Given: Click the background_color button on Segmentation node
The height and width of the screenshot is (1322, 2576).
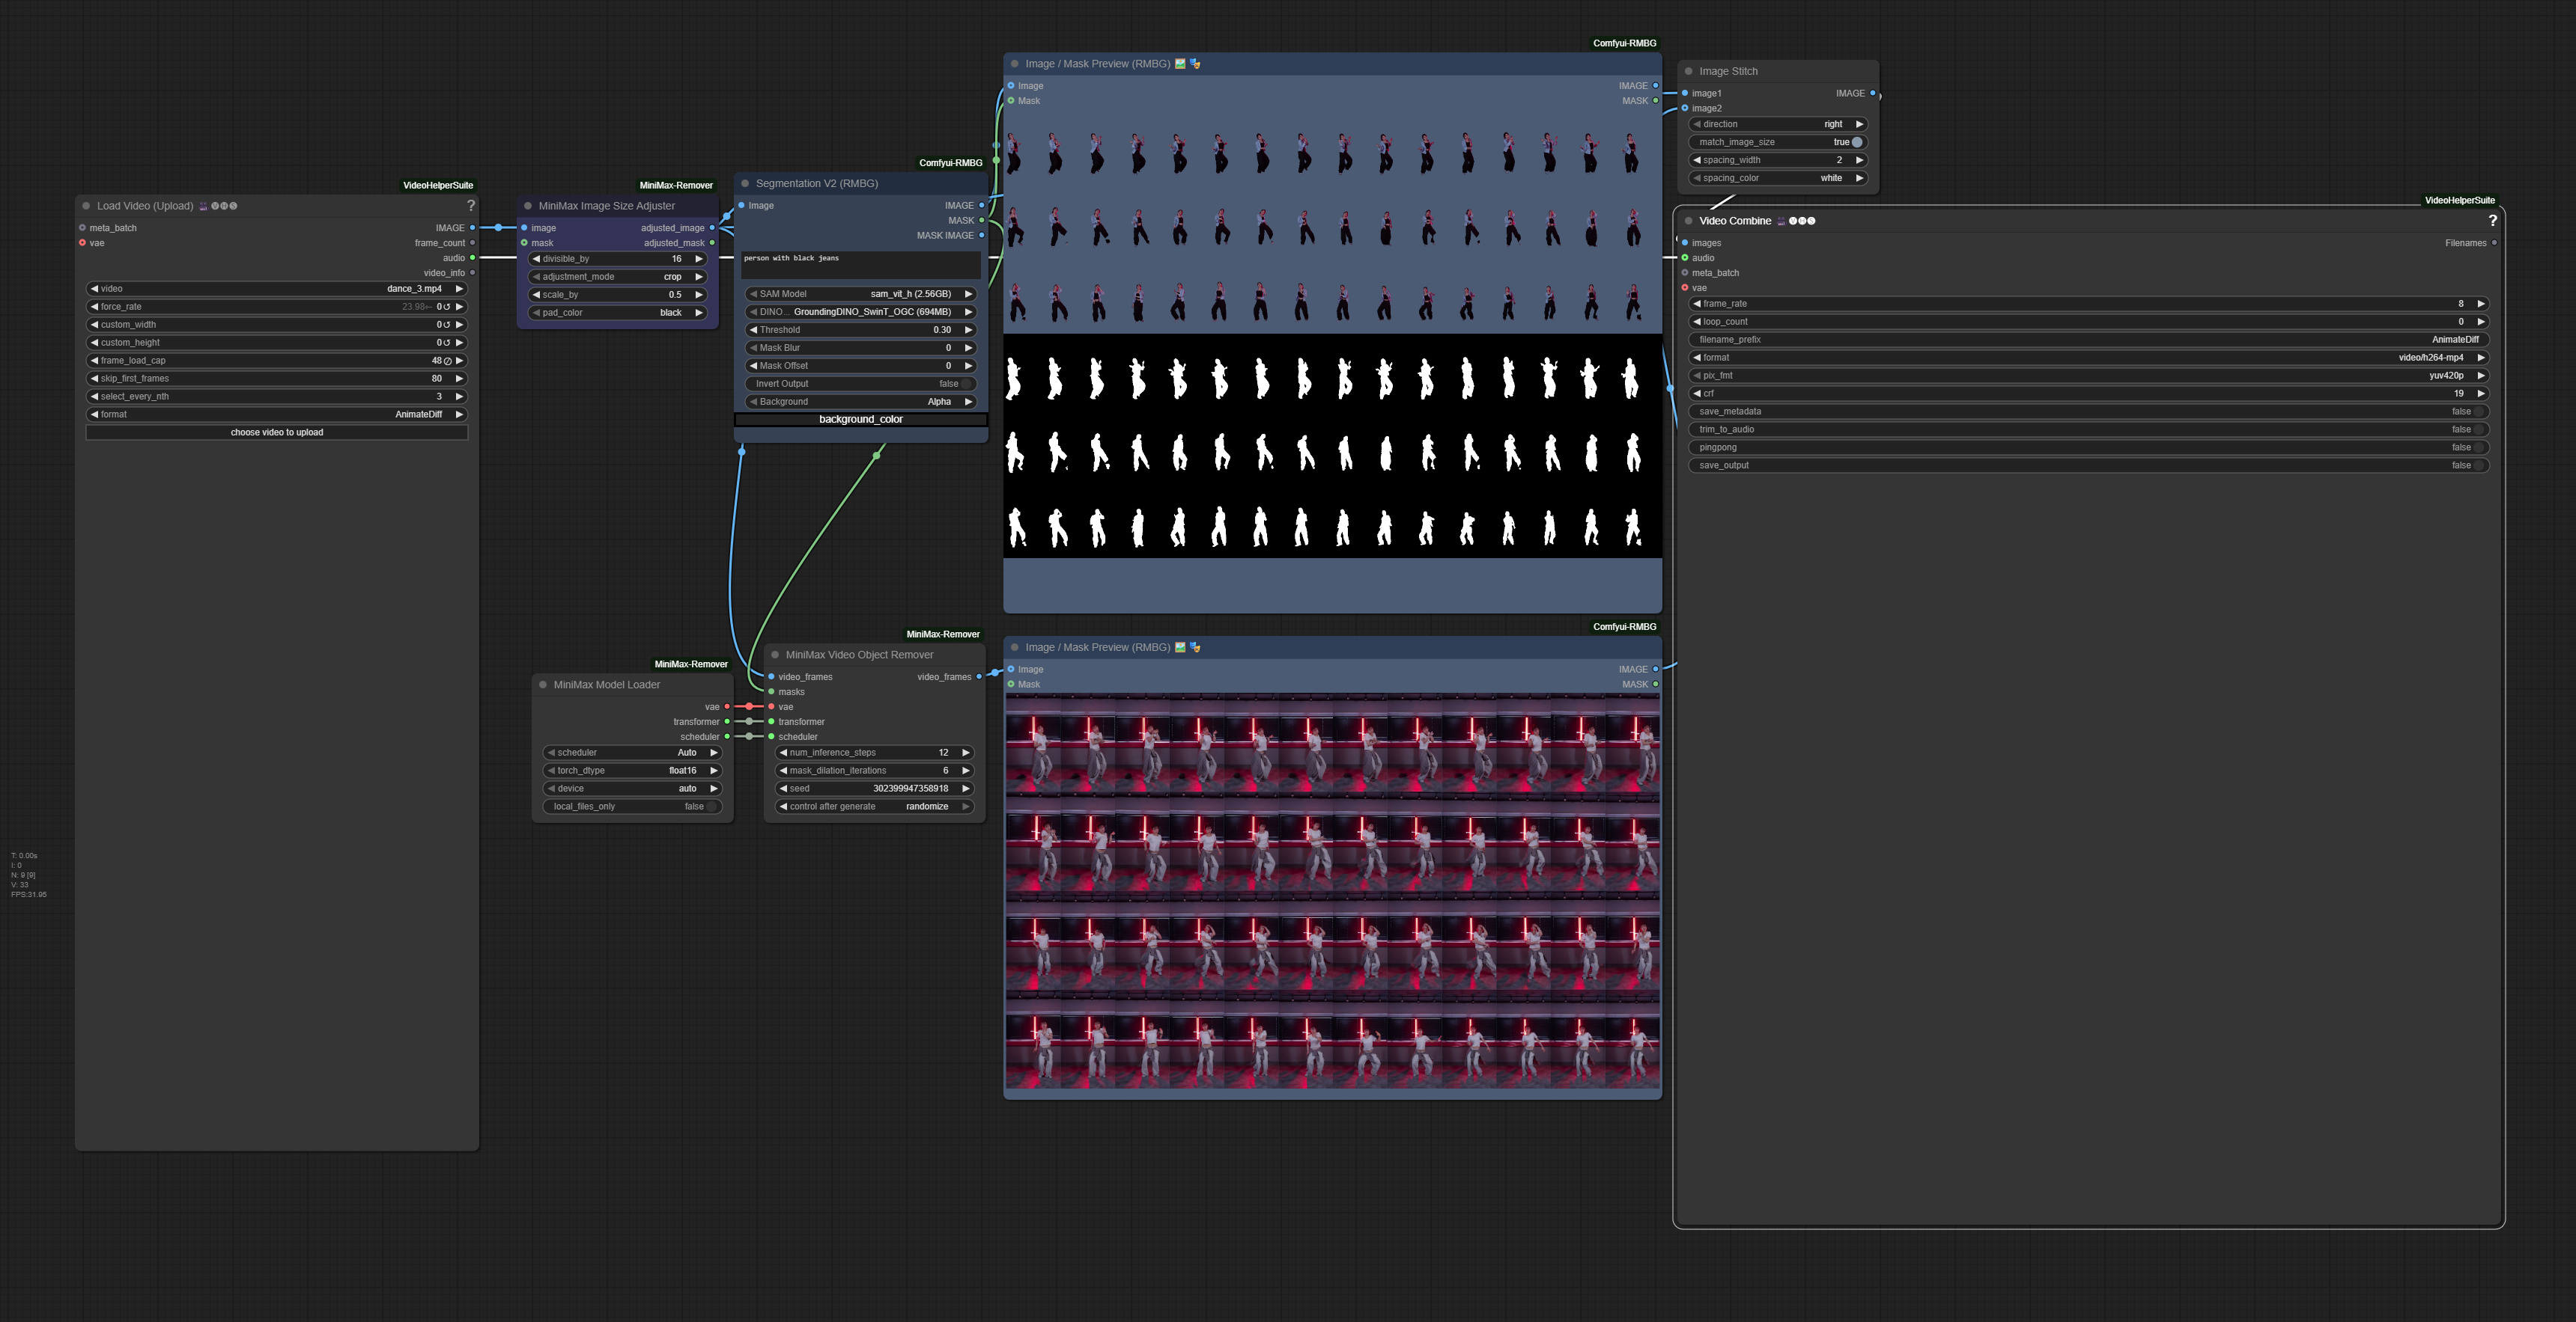Looking at the screenshot, I should (x=860, y=419).
